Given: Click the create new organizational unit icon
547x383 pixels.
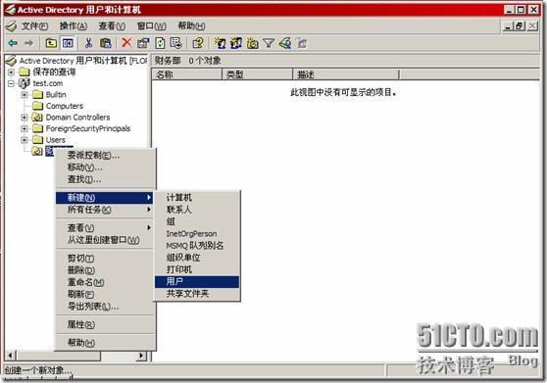Looking at the screenshot, I should tap(253, 43).
